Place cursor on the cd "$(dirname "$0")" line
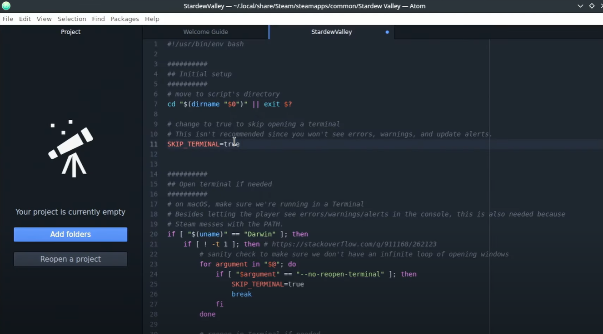The image size is (603, 334). 229,104
